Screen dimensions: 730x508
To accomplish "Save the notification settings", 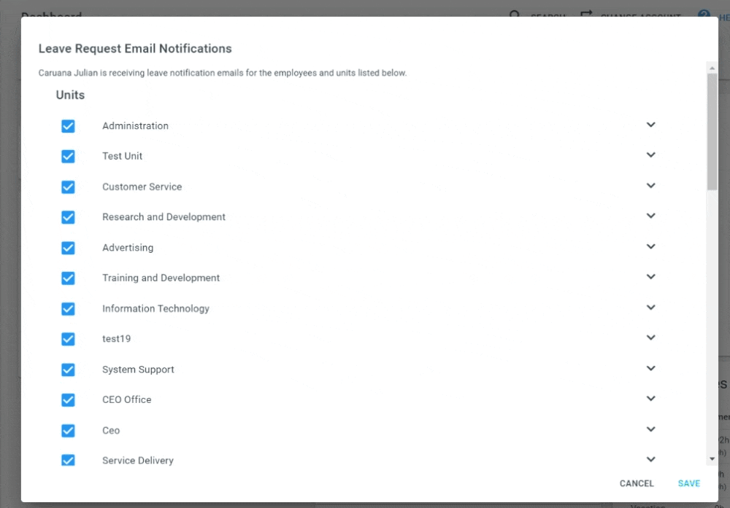I will (x=688, y=483).
